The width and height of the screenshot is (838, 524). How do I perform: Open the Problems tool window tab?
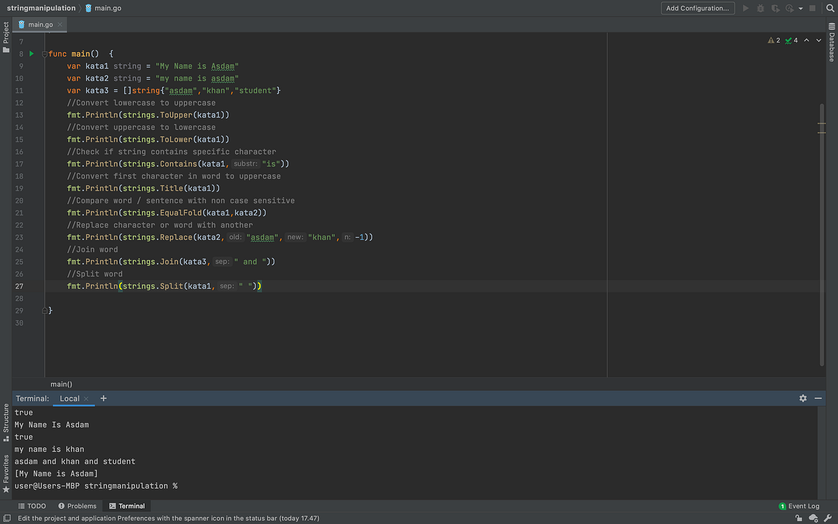[77, 506]
